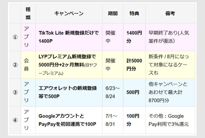Click 開催中 period in LYPプレミアム row

click(113, 65)
